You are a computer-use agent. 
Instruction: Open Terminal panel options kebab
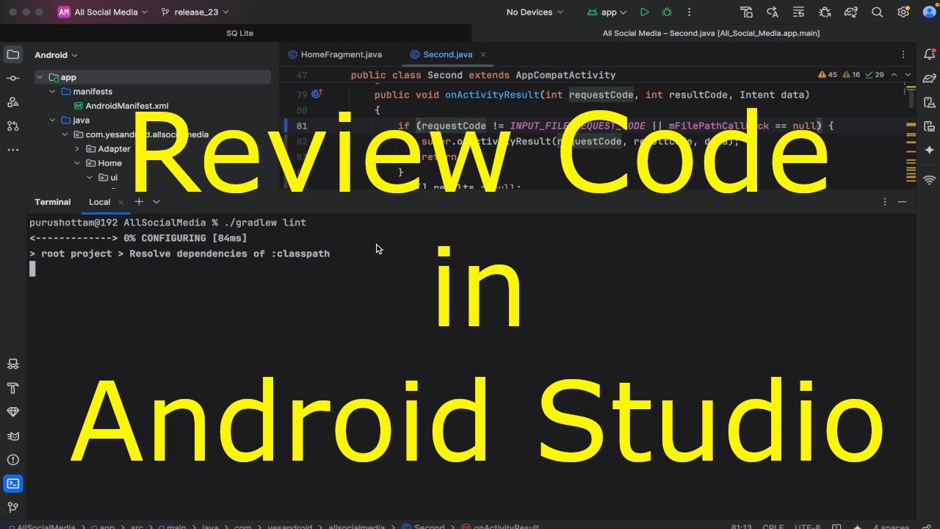(x=884, y=201)
